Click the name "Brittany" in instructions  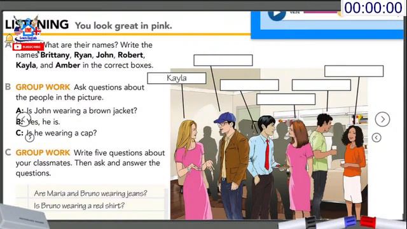pyautogui.click(x=55, y=55)
